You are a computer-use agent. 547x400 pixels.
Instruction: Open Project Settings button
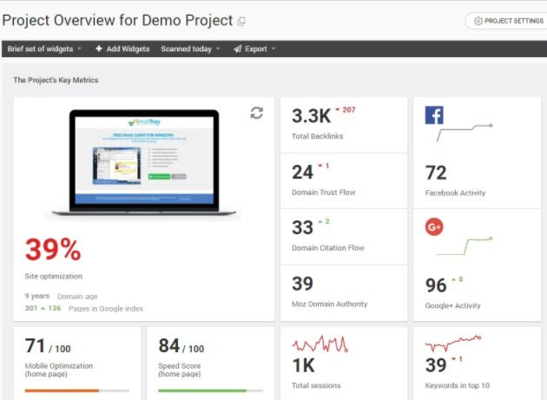click(508, 21)
